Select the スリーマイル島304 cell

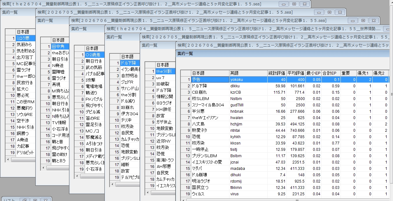(210, 105)
